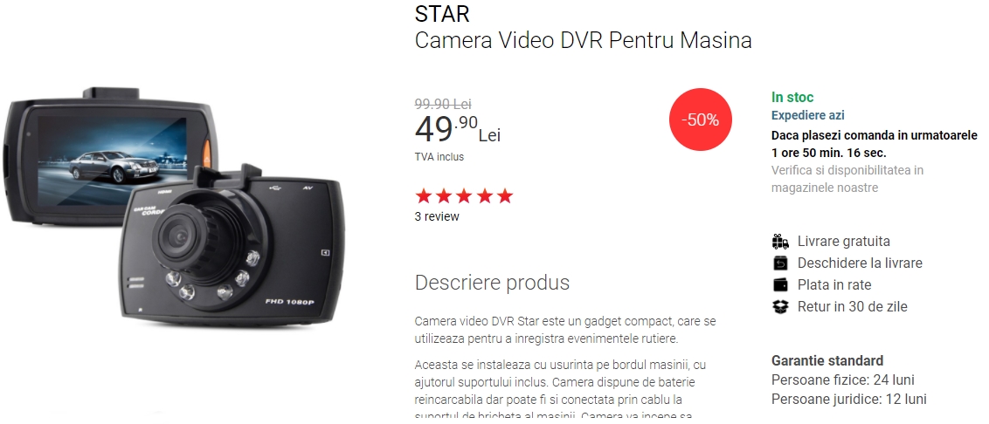This screenshot has height=424, width=989.
Task: Click the open box return icon
Action: (780, 307)
